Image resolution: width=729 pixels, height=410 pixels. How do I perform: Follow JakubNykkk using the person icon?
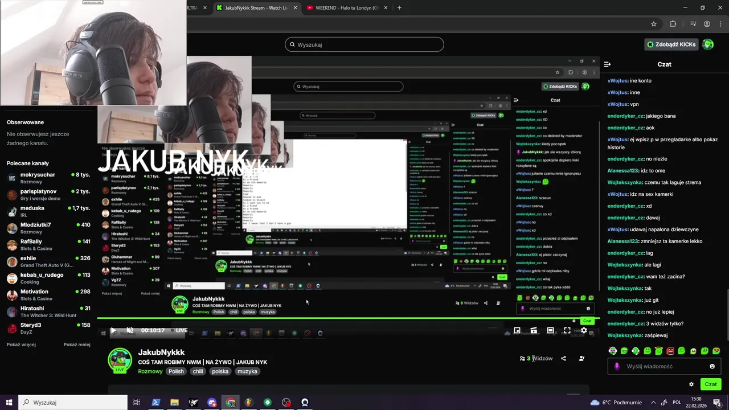(581, 359)
